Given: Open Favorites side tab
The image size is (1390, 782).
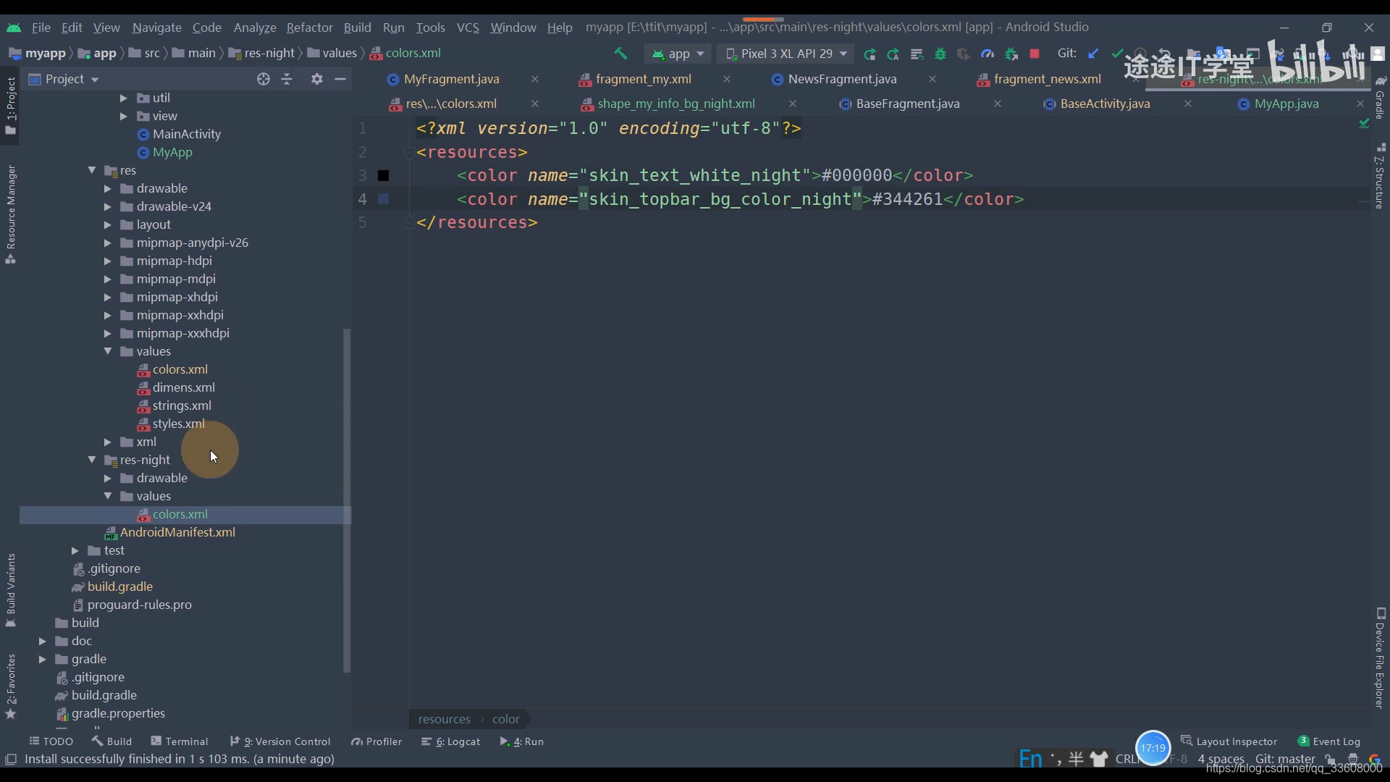Looking at the screenshot, I should 11,686.
